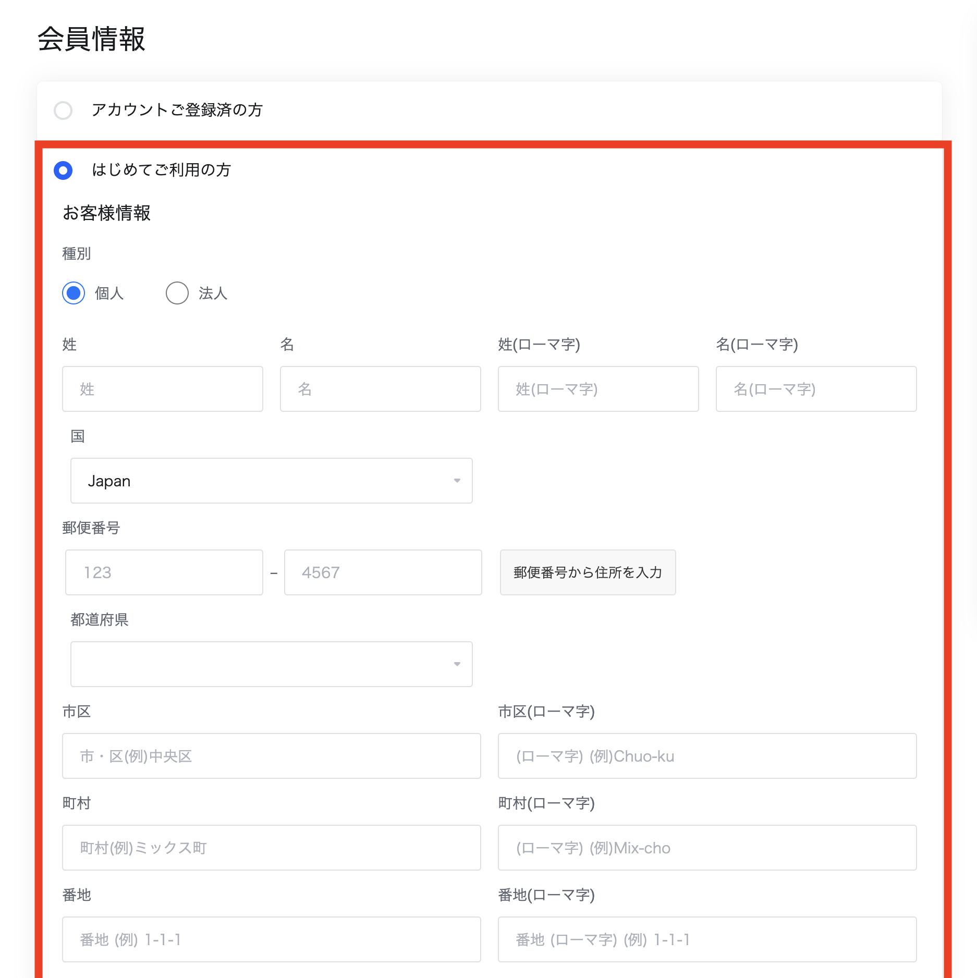
Task: Click the 名(ローマ字) input field
Action: [x=816, y=389]
